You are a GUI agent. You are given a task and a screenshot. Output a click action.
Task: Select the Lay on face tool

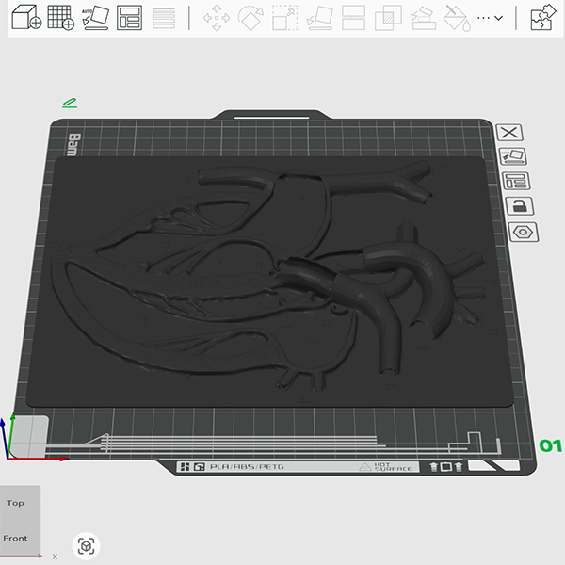[x=319, y=18]
